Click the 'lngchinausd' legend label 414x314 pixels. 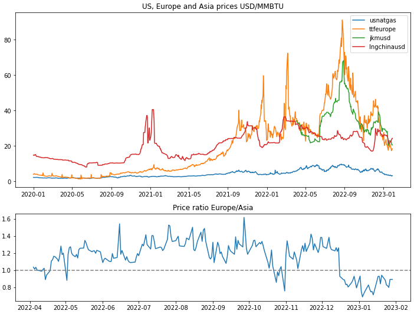click(387, 47)
